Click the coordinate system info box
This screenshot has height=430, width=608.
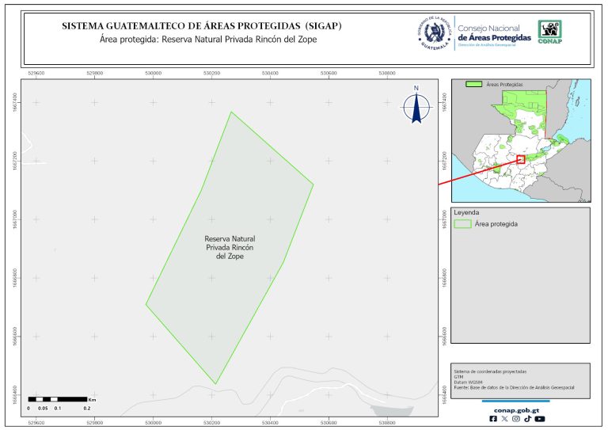click(x=520, y=379)
